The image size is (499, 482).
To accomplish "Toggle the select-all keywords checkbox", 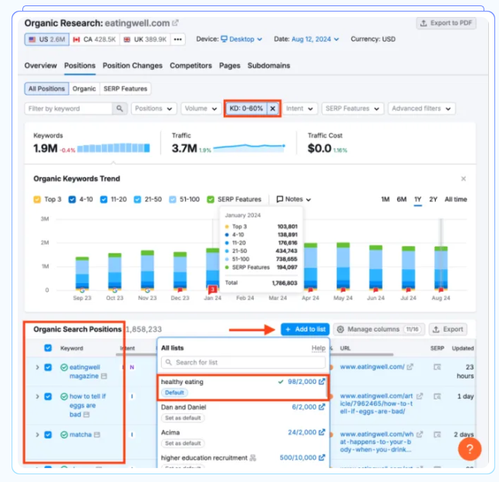I will coord(48,348).
